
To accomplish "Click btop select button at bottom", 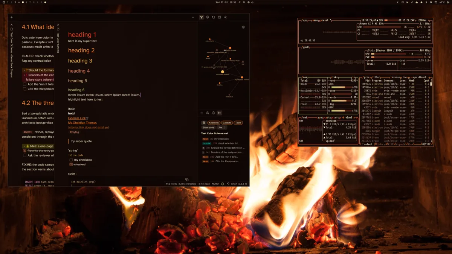I will point(368,144).
